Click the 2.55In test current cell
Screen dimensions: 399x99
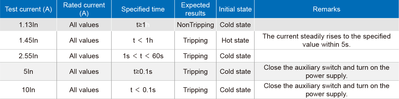(29, 56)
